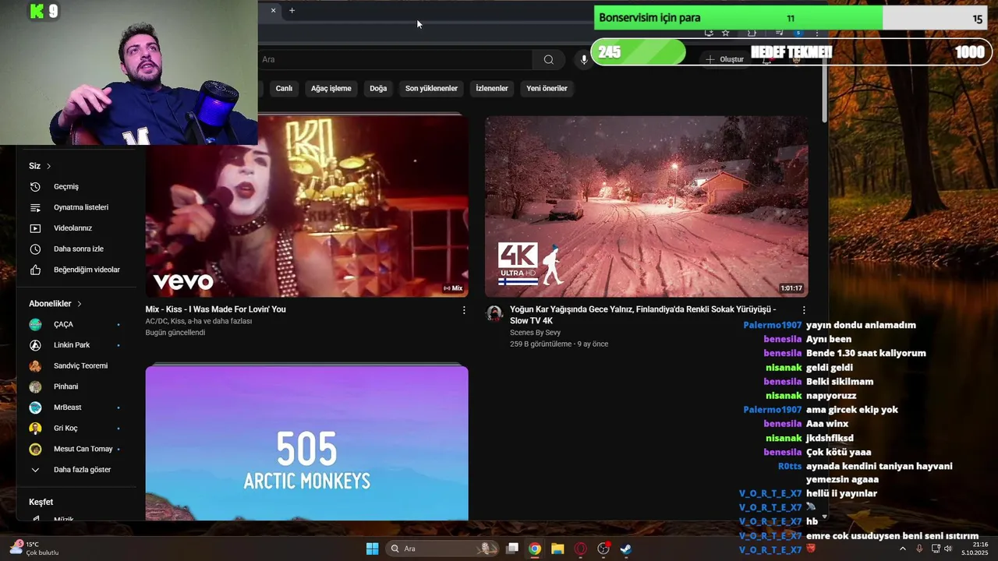Click the Keşfet section heading
The image size is (998, 561).
(x=41, y=503)
